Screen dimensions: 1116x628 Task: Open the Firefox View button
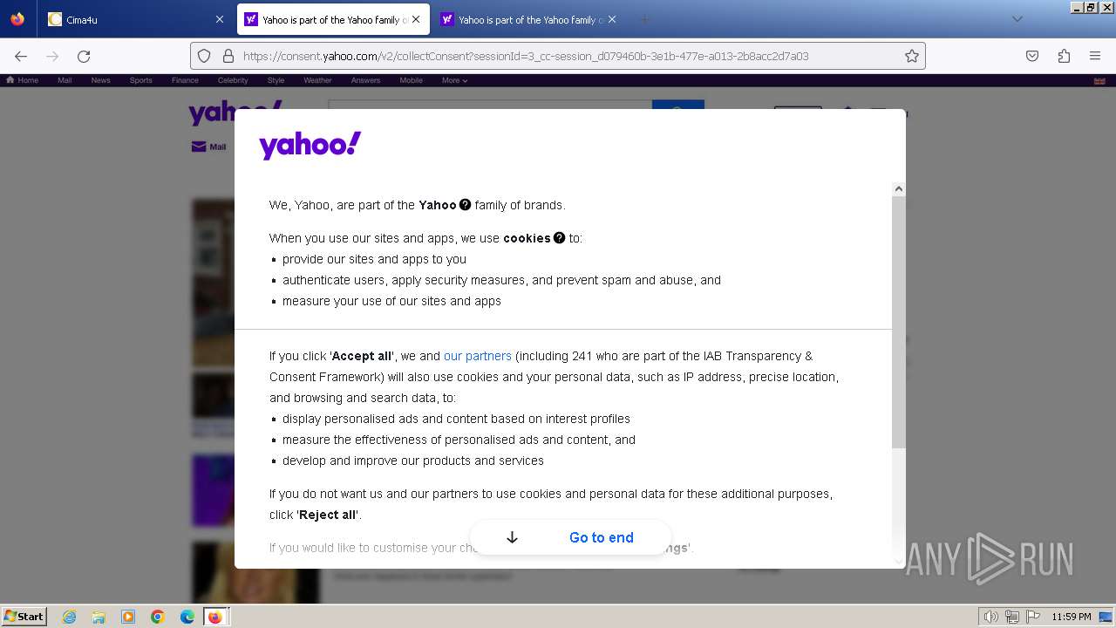click(17, 19)
